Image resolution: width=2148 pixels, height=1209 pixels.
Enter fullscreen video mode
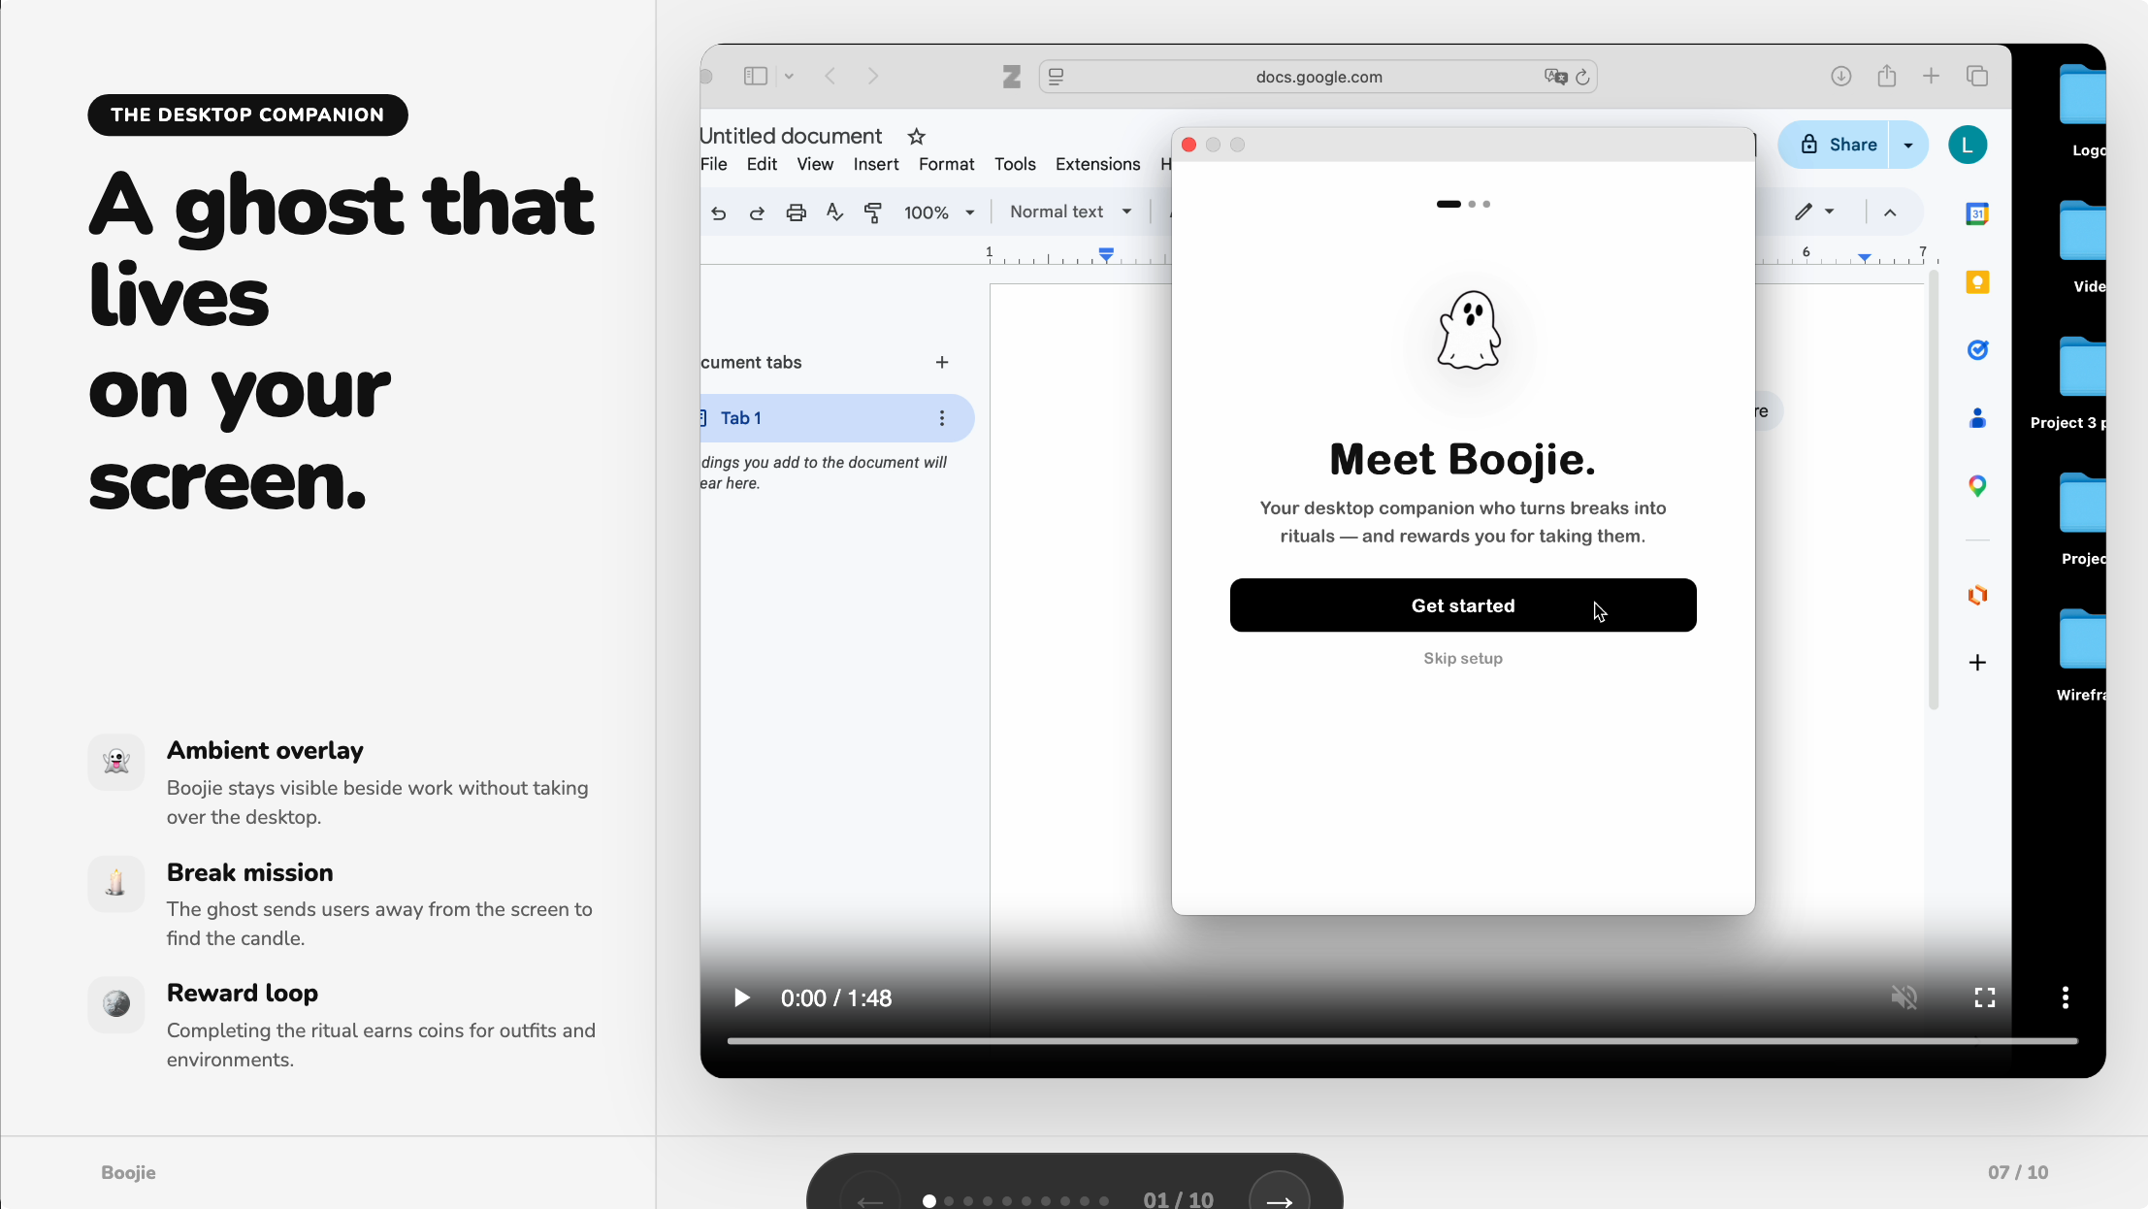point(1985,997)
